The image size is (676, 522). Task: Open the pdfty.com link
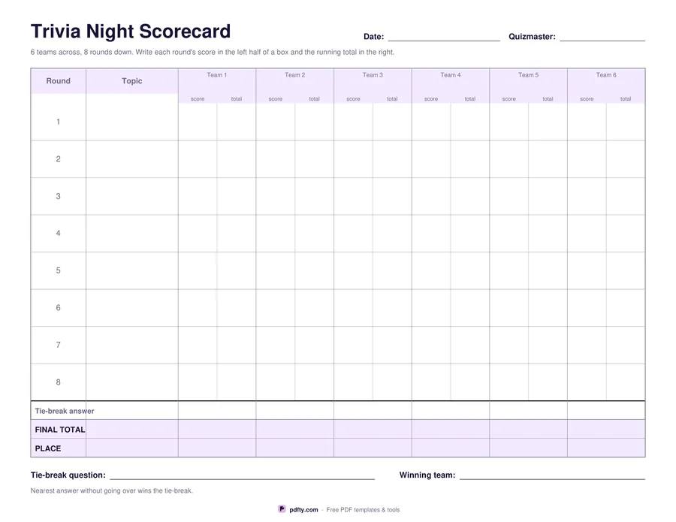(x=303, y=509)
